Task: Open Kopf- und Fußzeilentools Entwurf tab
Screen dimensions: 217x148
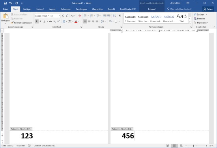Action: tap(152, 9)
